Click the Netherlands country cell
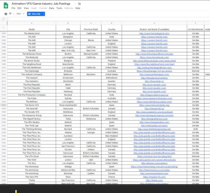 (112, 78)
